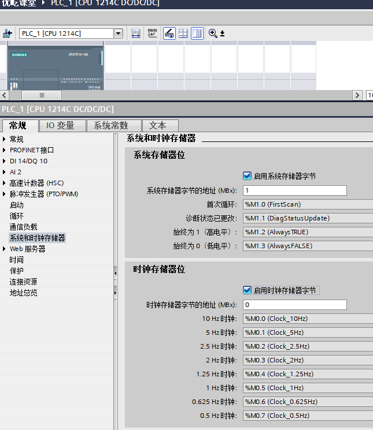Click the 优屹课堂 breadcrumb in the title bar
This screenshot has height=430, width=373.
[x=19, y=3]
